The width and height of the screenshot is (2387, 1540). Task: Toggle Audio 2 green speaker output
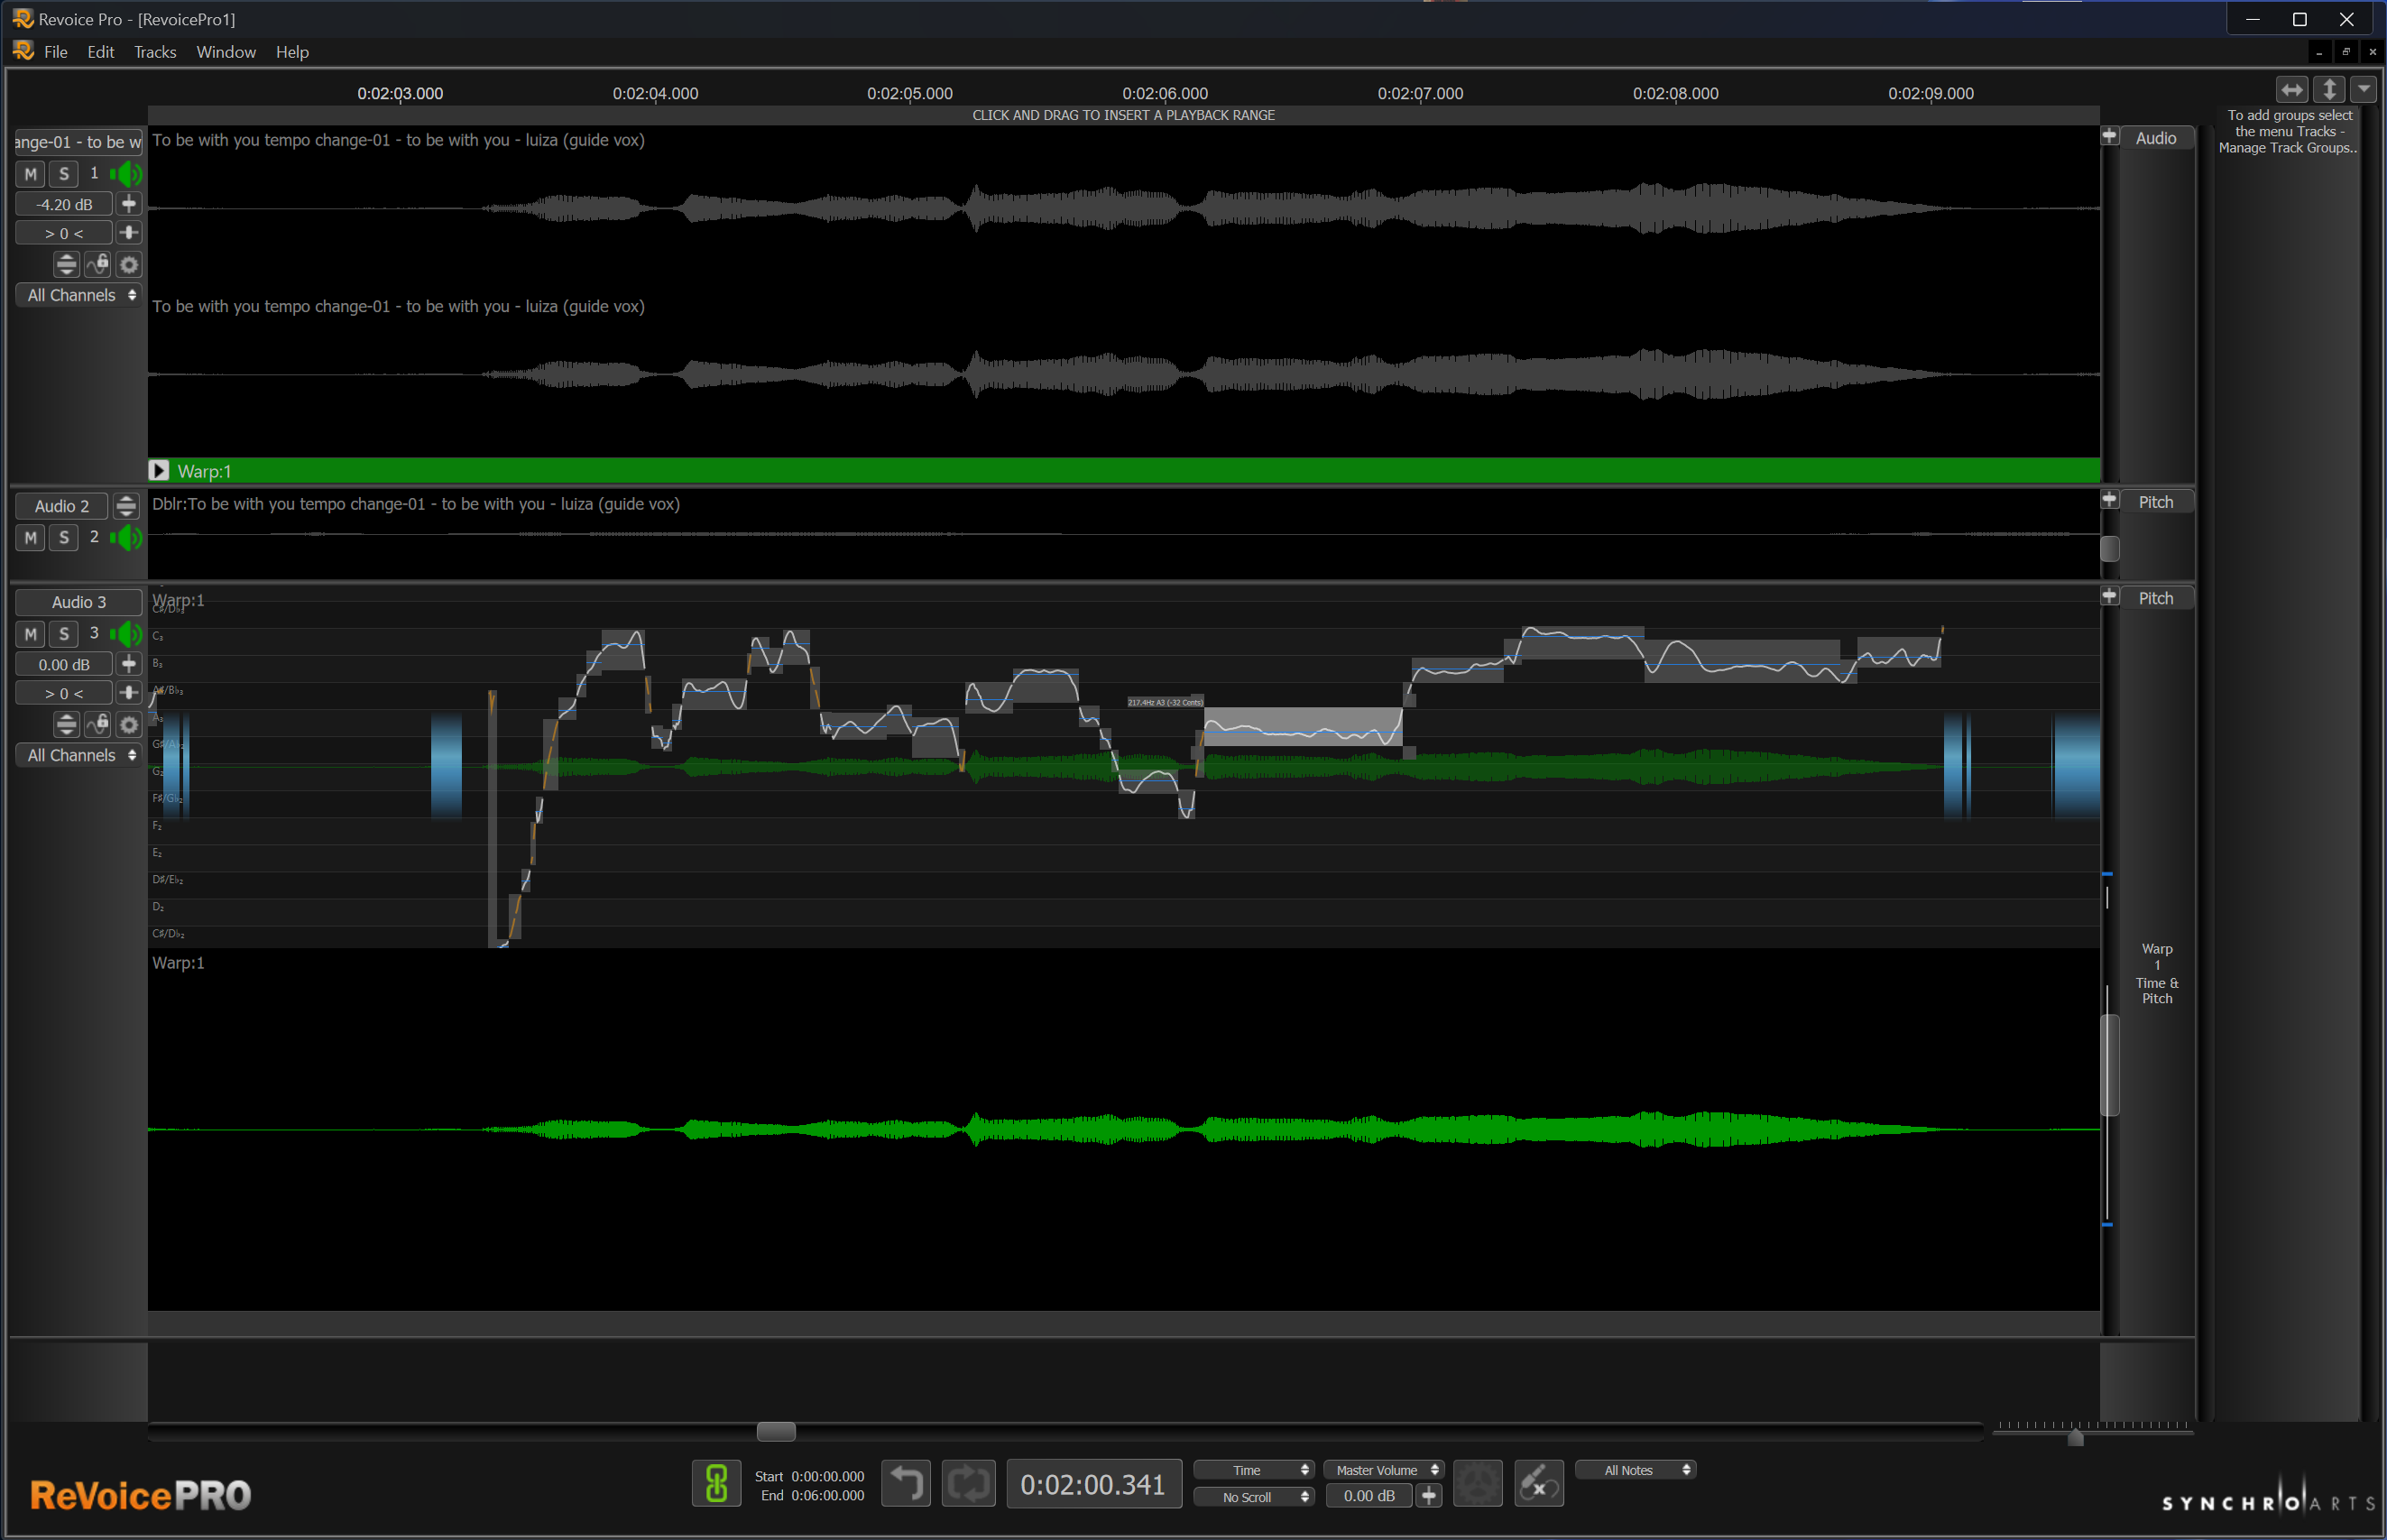(x=127, y=538)
